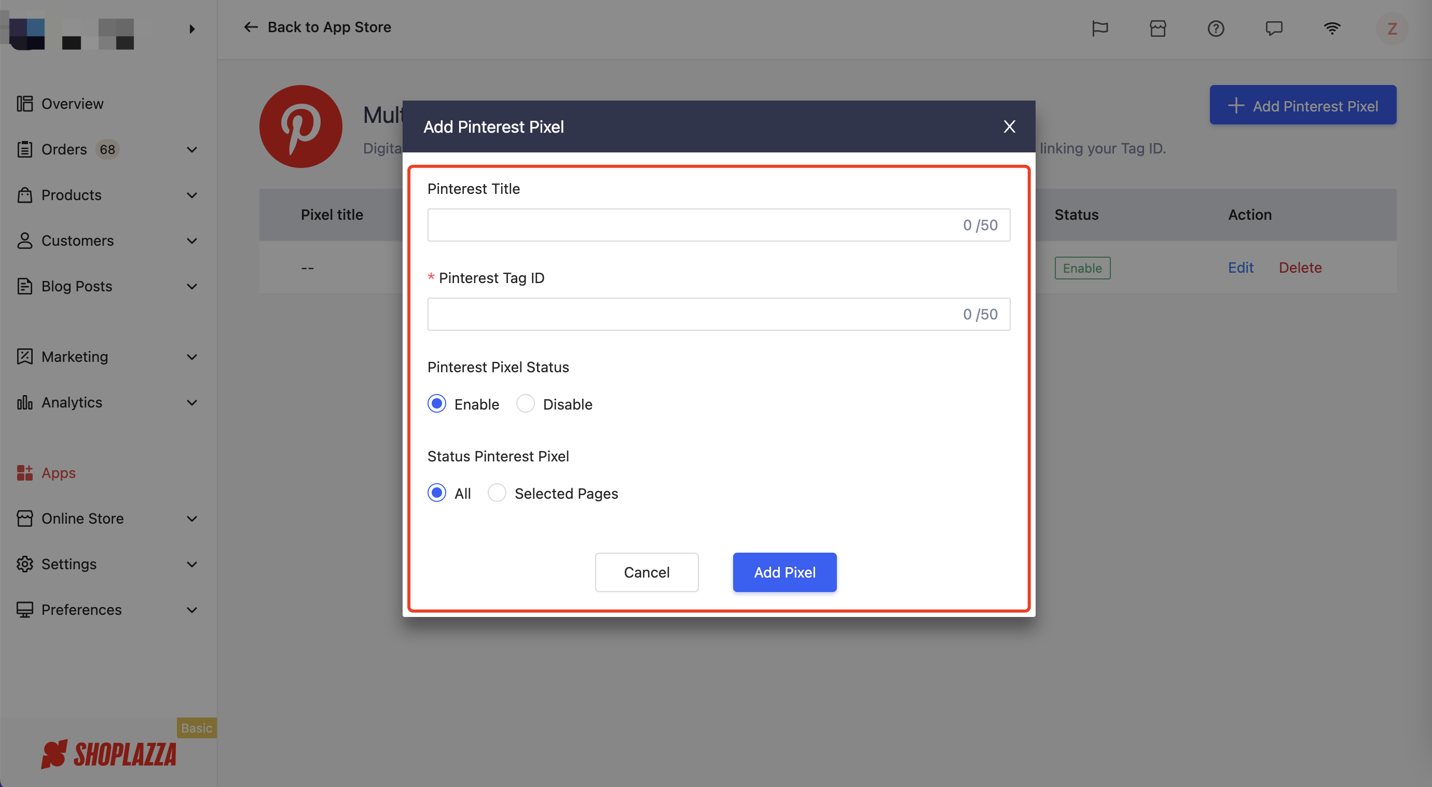
Task: Click the Basic plan badge
Action: coord(196,727)
